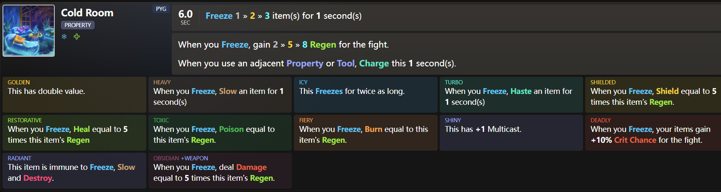Click the Tool keyword link
This screenshot has height=192, width=721.
click(346, 63)
